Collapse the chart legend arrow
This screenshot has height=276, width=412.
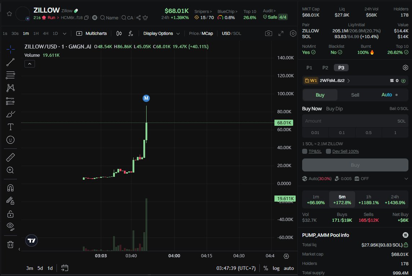[x=30, y=64]
